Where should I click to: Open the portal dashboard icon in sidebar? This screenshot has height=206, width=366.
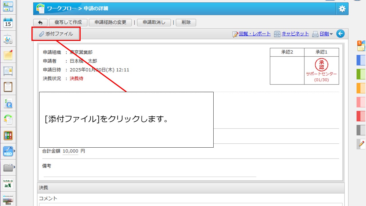click(8, 6)
